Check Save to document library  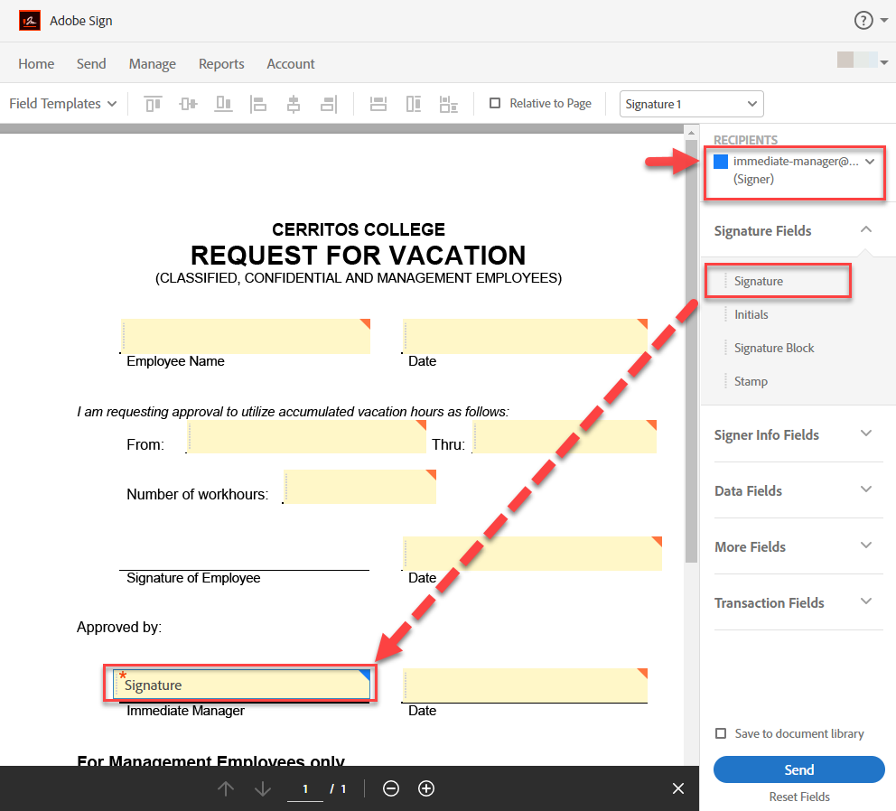point(721,733)
